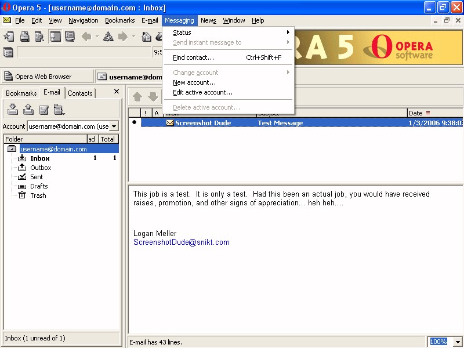The image size is (464, 348).
Task: Click the page icon beside address field
Action: coord(8,52)
